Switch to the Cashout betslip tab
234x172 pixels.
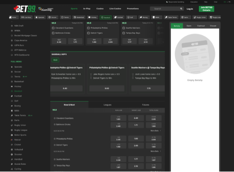click(201, 26)
